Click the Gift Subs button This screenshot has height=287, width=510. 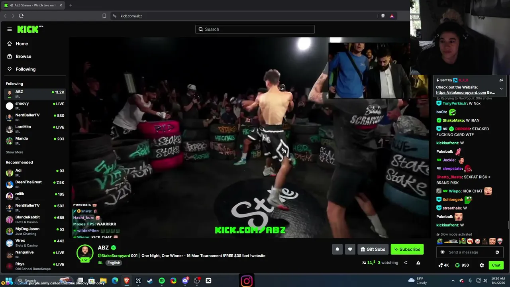373,250
